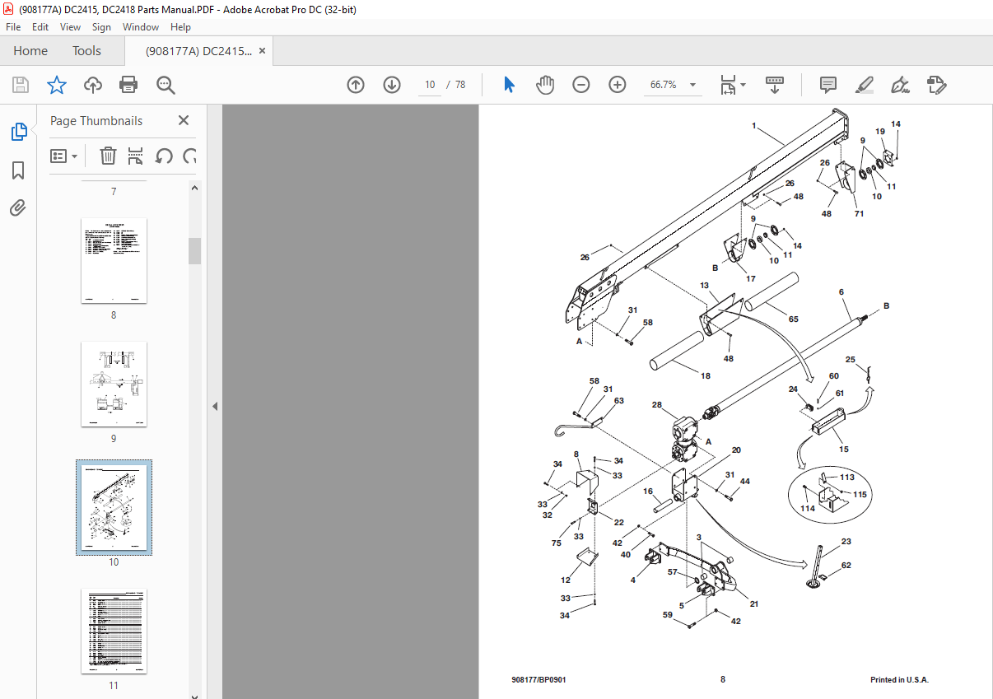
Task: Close the (908177A) DC2415 document tab
Action: coord(263,51)
